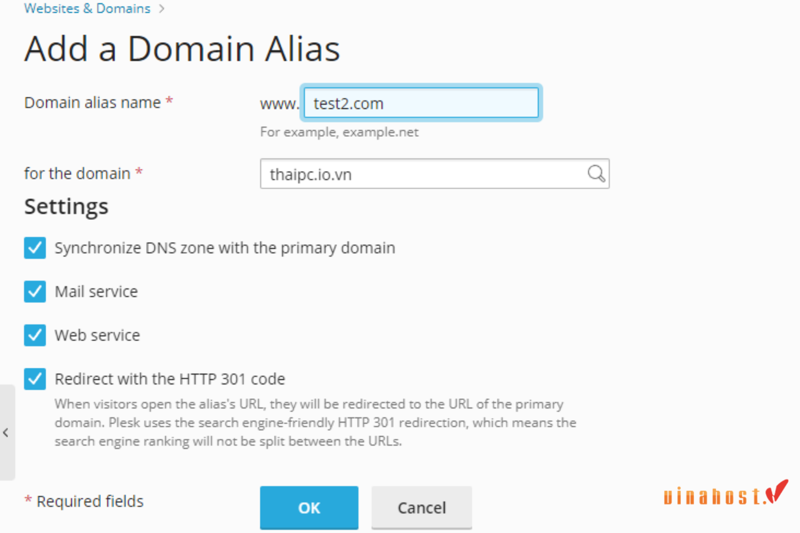This screenshot has width=800, height=533.
Task: Click the 'Add a Domain Alias' page heading
Action: [x=182, y=48]
